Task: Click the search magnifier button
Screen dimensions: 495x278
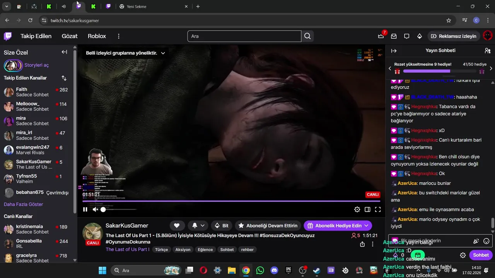Action: pyautogui.click(x=307, y=36)
